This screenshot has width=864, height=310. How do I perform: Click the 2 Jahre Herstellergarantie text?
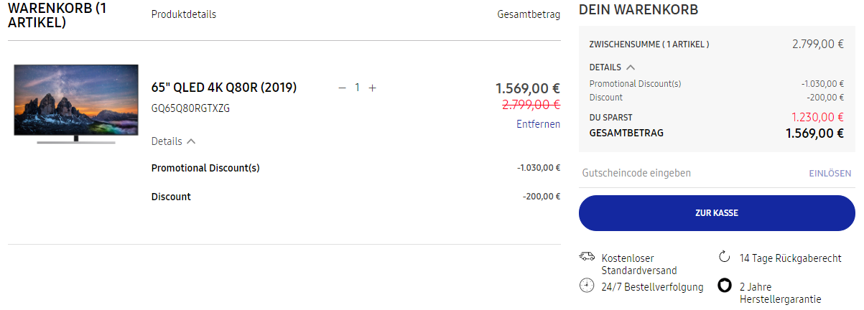tap(780, 293)
